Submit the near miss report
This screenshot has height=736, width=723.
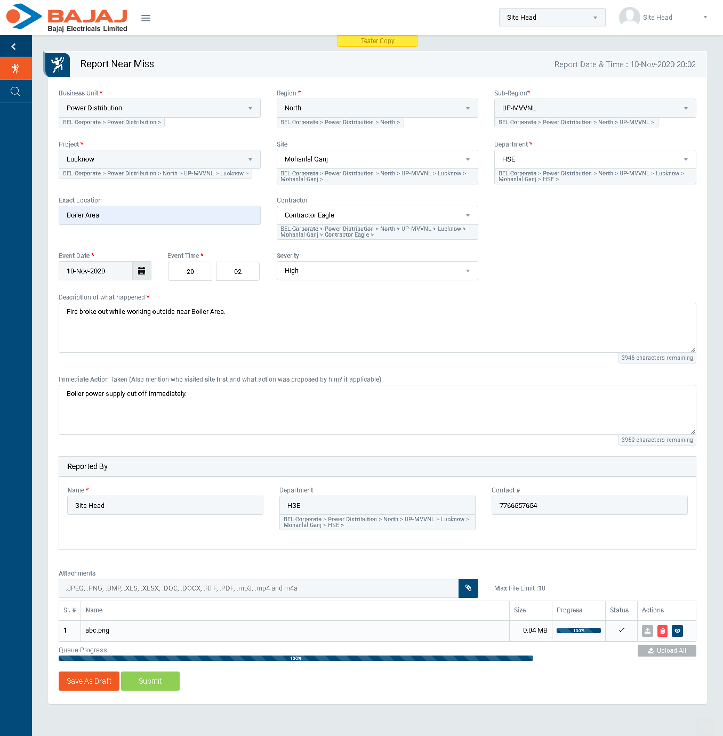coord(150,681)
